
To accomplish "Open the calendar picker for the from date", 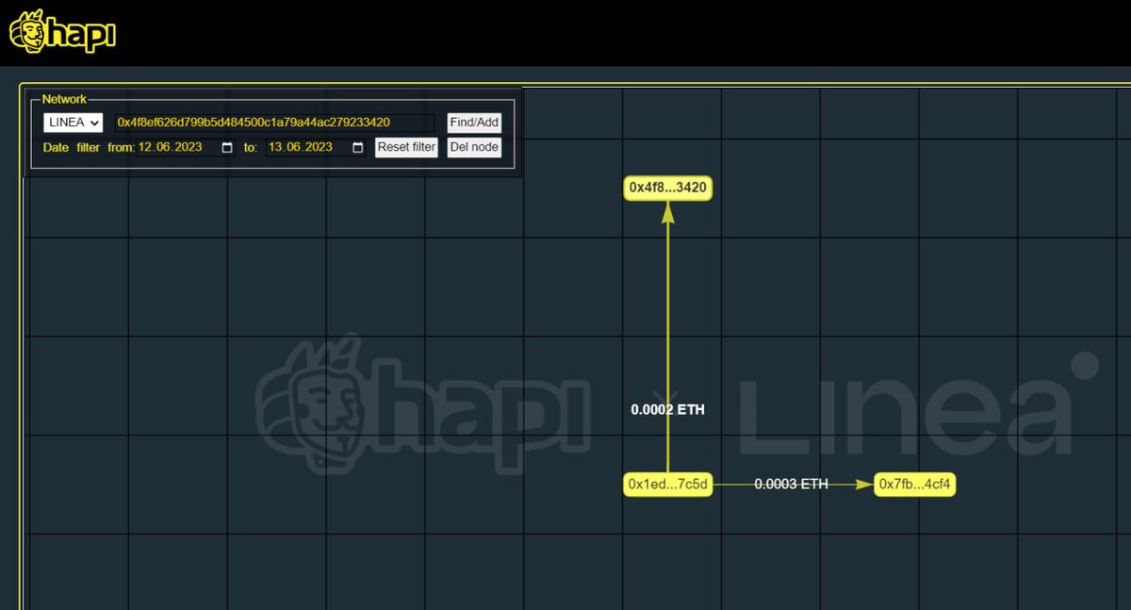I will (226, 148).
